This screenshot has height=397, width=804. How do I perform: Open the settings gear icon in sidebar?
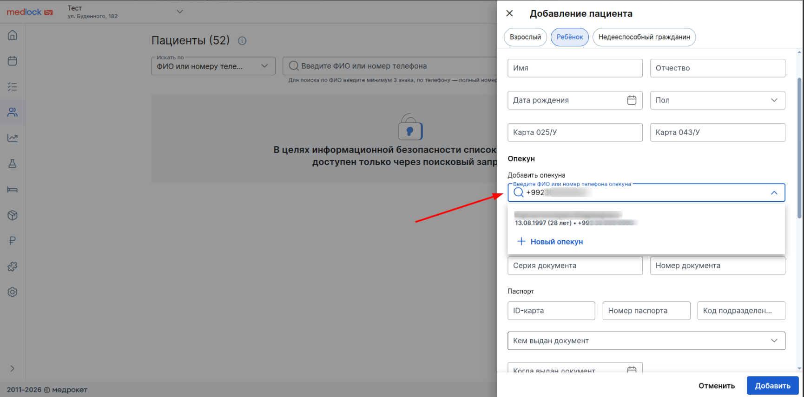point(13,292)
